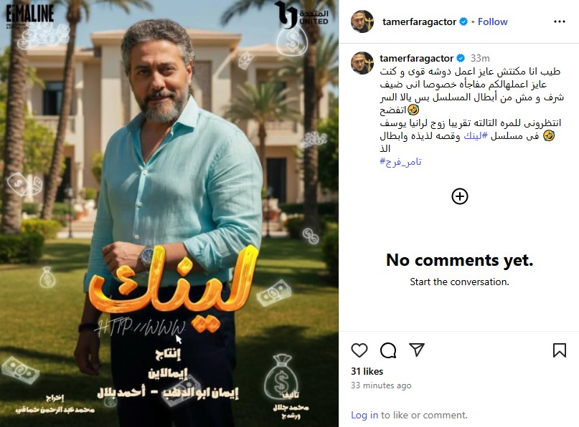Click verified badge beside caption username
Screen dimensions: 579x427
[x=461, y=58]
